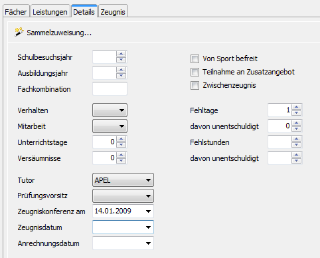This screenshot has height=258, width=320.
Task: Open the Mitarbeit dropdown
Action: 110,126
